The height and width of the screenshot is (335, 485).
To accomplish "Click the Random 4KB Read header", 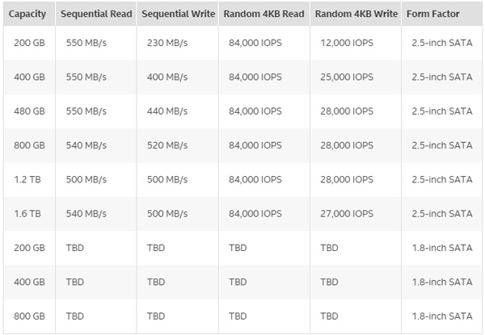I will [264, 15].
